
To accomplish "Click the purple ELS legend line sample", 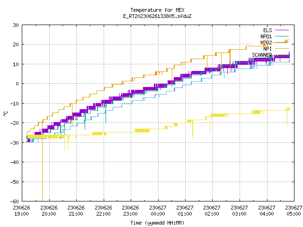I will pyautogui.click(x=282, y=30).
